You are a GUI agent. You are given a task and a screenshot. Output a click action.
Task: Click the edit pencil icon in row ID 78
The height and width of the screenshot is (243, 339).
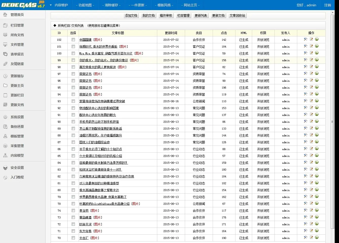point(311,203)
